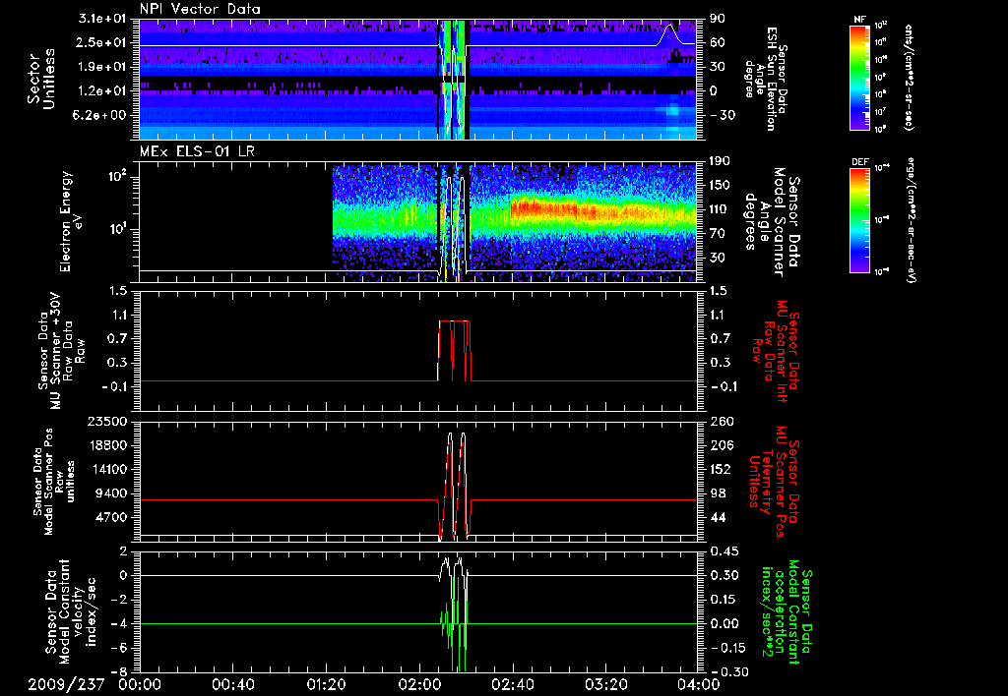Click the 98 telemetry tick value
Image resolution: width=1008 pixels, height=696 pixels.
point(717,493)
